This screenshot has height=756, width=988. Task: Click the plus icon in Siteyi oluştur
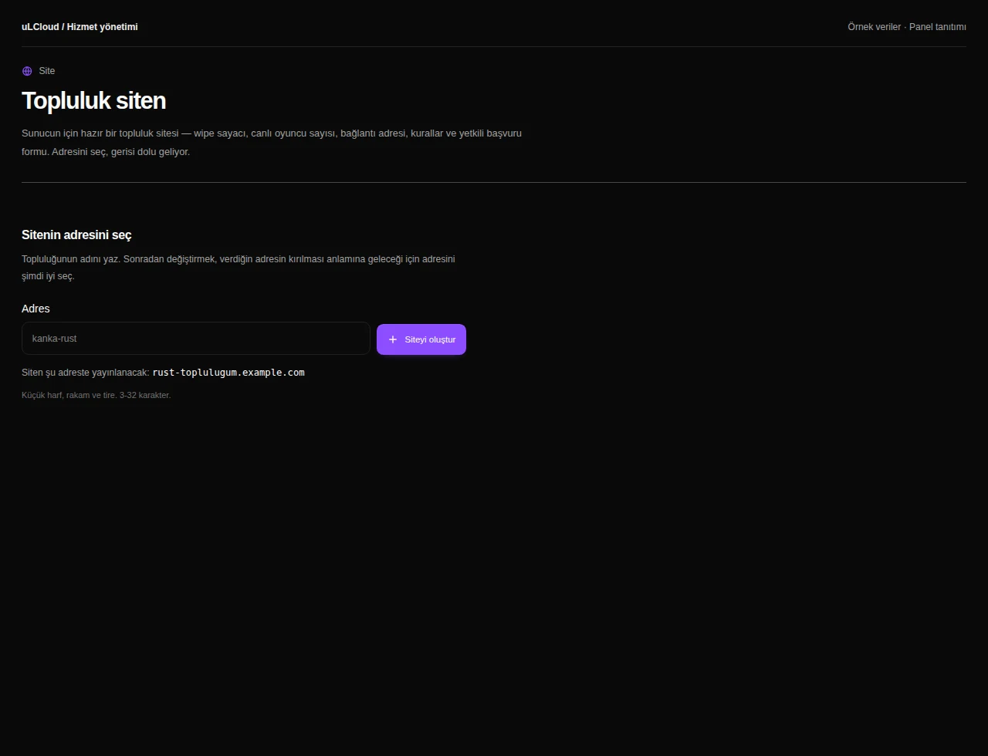(x=393, y=339)
